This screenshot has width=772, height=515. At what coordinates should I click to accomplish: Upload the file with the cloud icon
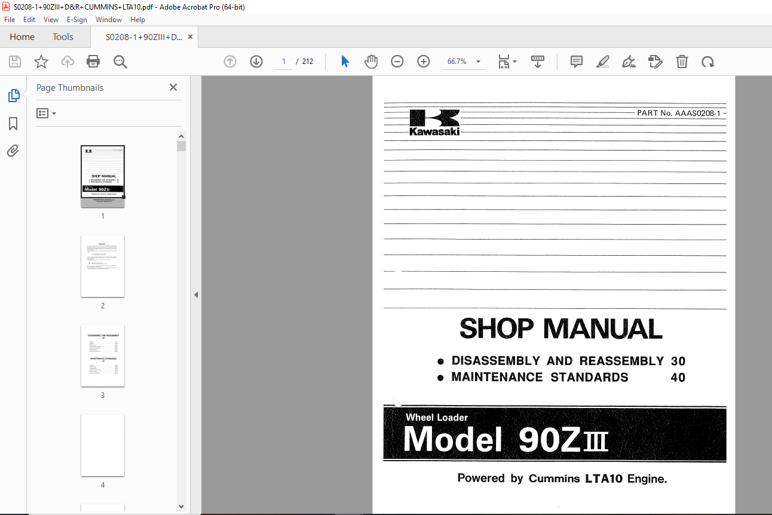(68, 62)
